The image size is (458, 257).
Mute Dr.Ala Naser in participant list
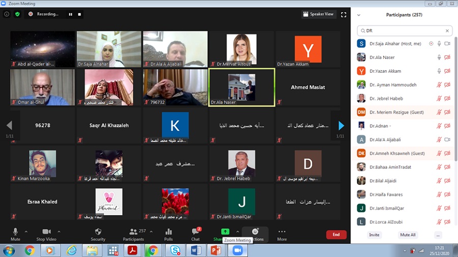pos(439,57)
